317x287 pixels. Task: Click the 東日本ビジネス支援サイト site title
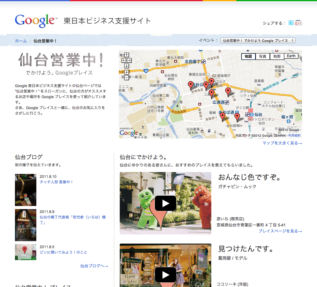(107, 21)
